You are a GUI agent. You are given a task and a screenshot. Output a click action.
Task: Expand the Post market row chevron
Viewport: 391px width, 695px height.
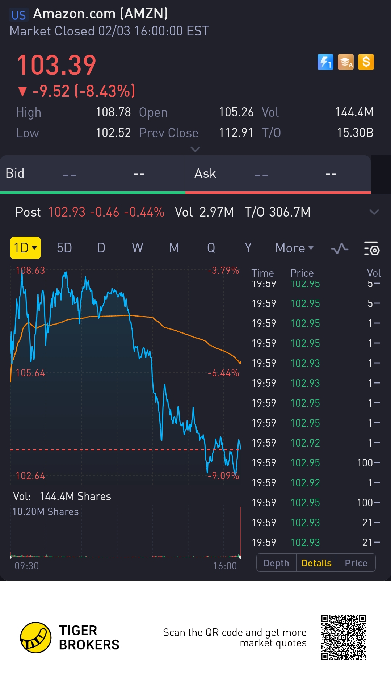coord(374,212)
